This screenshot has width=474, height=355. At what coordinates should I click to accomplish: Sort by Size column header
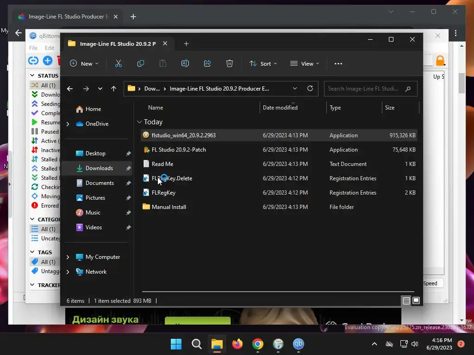click(390, 107)
